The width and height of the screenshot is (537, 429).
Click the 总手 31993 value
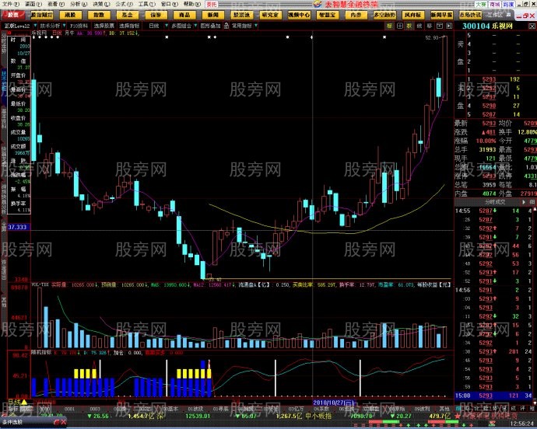(x=487, y=149)
